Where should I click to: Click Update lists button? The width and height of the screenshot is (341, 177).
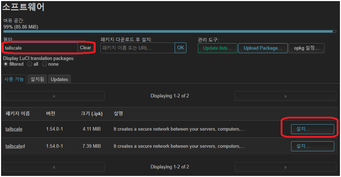pyautogui.click(x=217, y=48)
